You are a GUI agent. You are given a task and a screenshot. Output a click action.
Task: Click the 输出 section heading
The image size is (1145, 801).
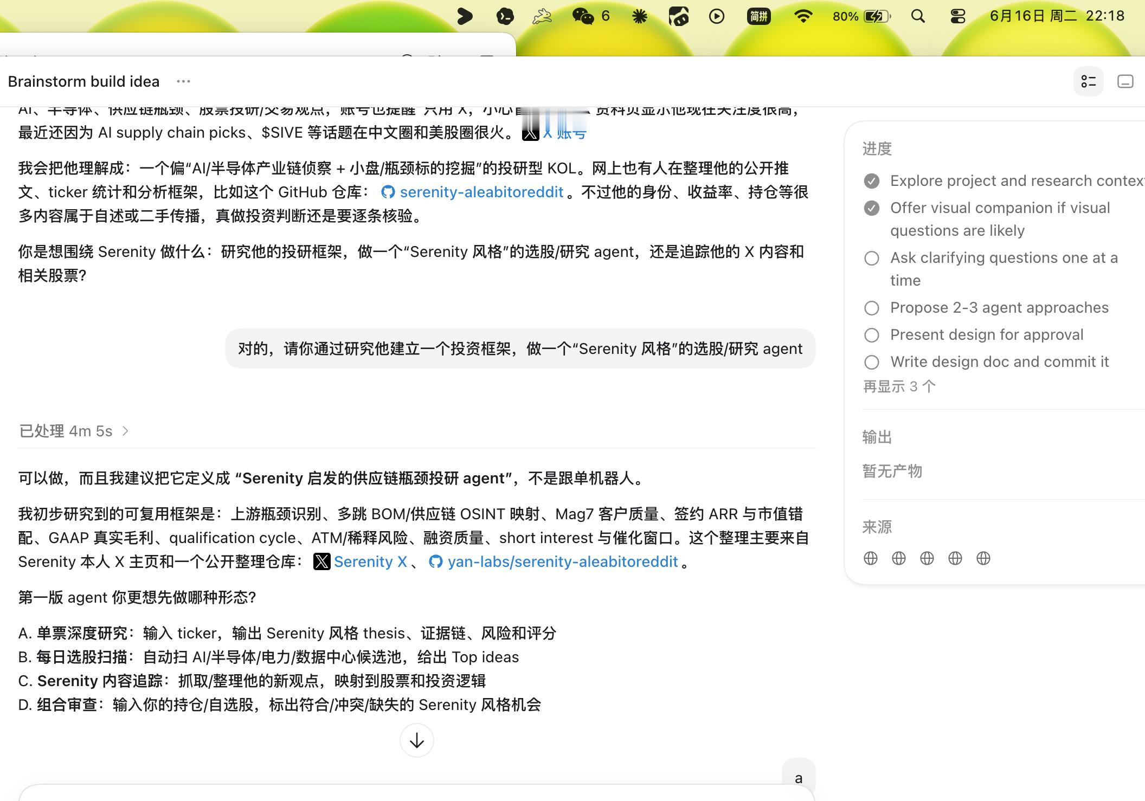[877, 437]
